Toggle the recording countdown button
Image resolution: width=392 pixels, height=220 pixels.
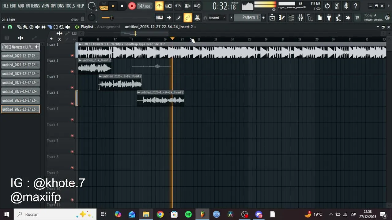pyautogui.click(x=178, y=6)
